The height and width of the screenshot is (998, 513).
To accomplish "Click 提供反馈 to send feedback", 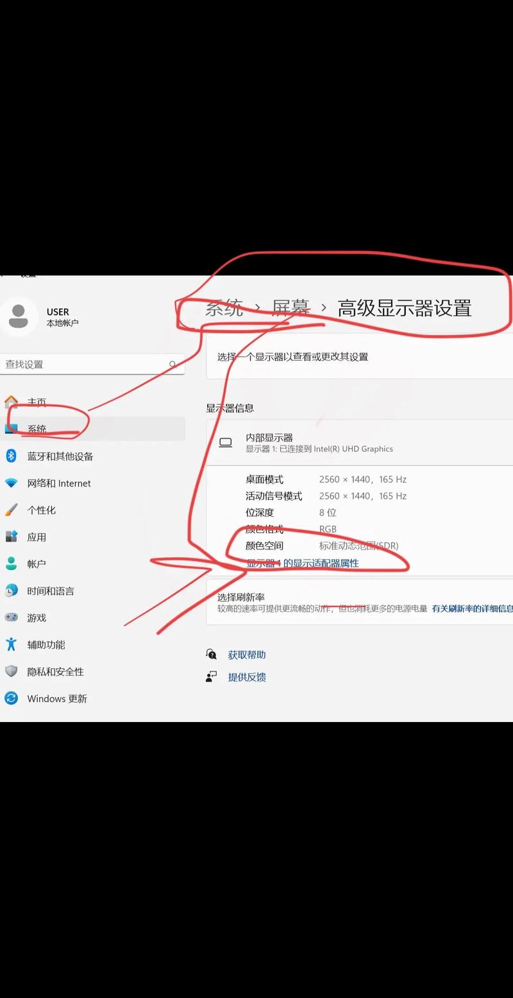I will coord(247,676).
